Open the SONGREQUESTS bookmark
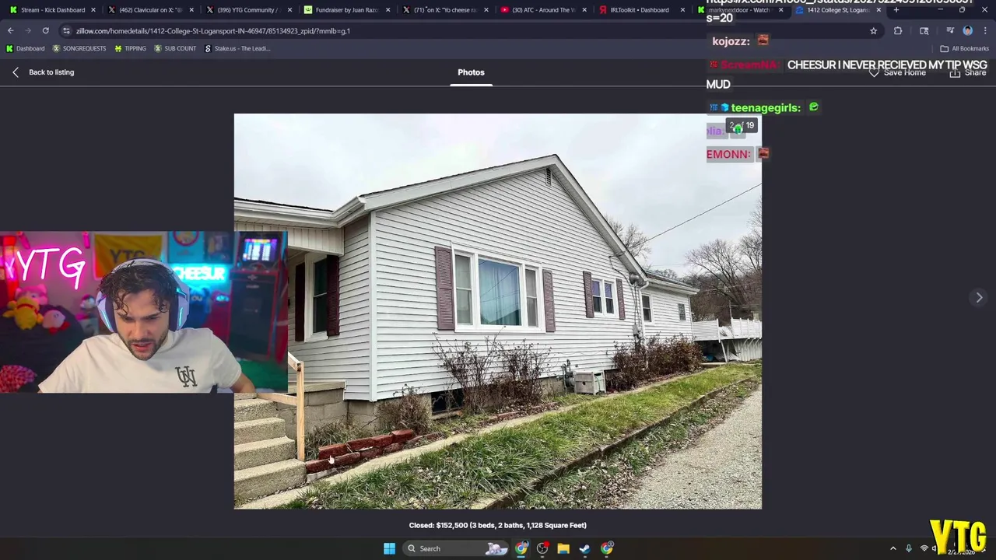This screenshot has height=560, width=996. click(x=79, y=48)
